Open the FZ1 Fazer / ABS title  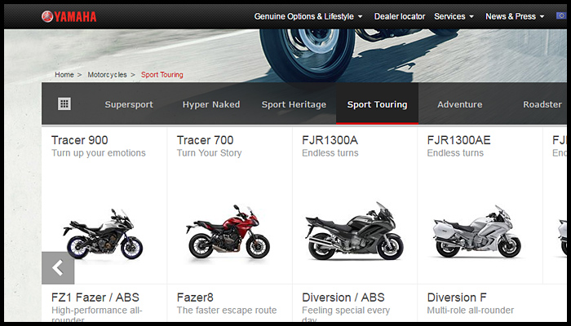tap(95, 297)
